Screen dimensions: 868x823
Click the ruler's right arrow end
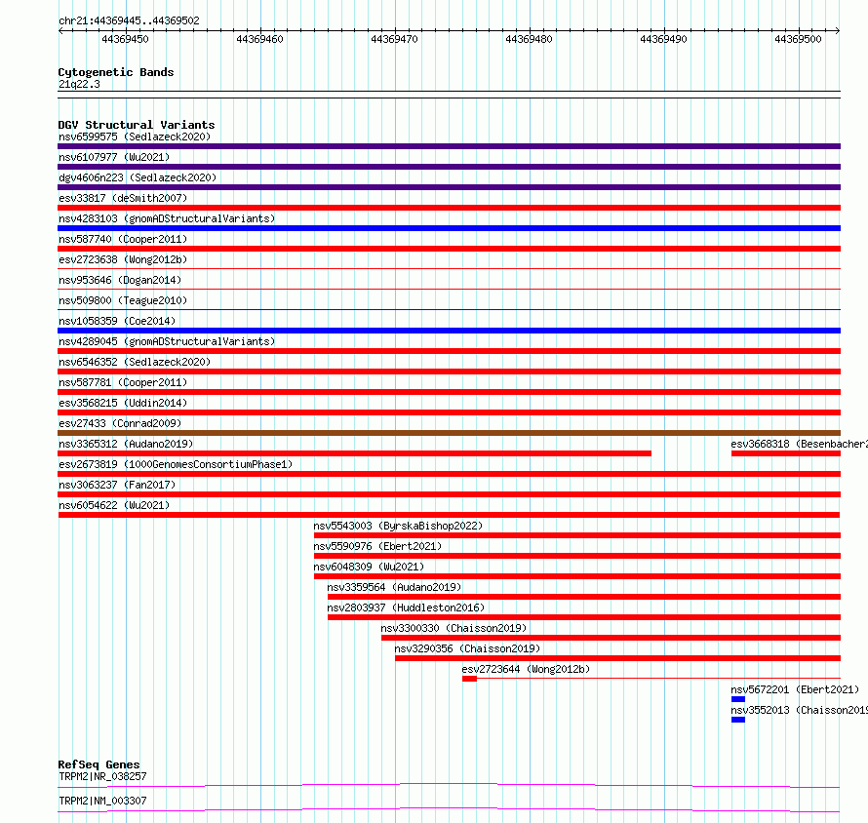(x=838, y=30)
